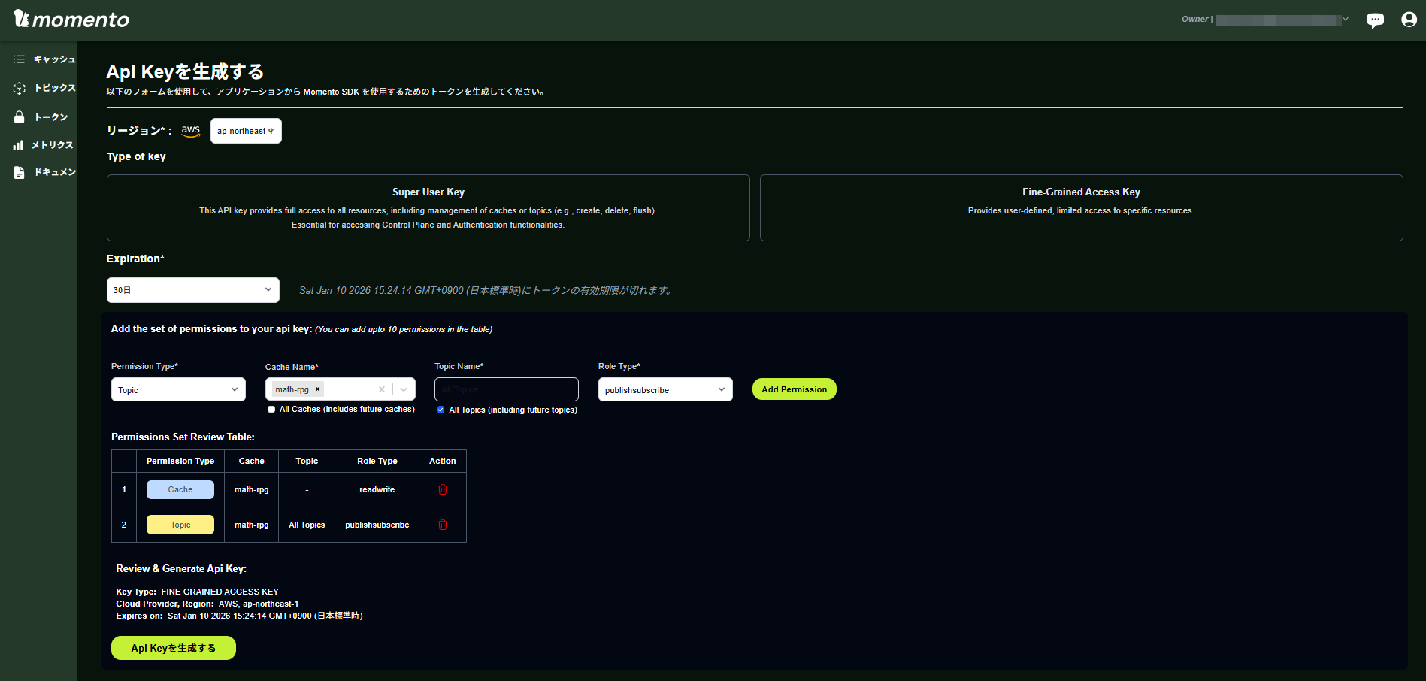Viewport: 1426px width, 681px height.
Task: Open the user account profile icon
Action: click(x=1409, y=20)
